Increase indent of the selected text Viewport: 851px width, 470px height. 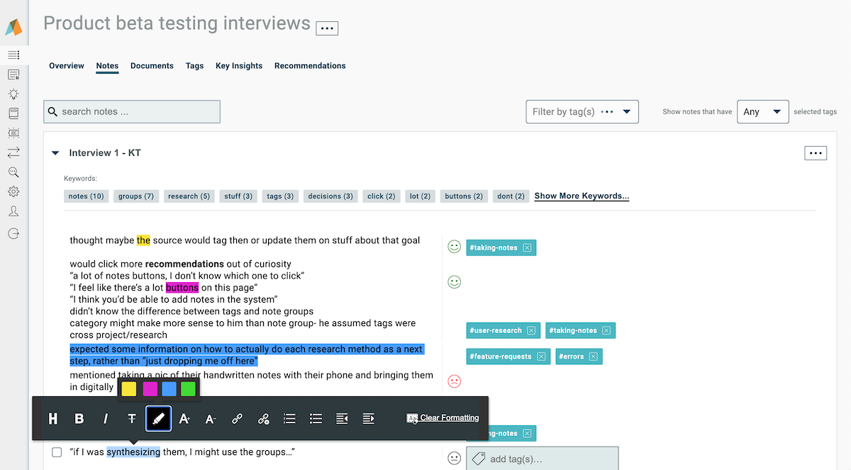click(x=368, y=419)
